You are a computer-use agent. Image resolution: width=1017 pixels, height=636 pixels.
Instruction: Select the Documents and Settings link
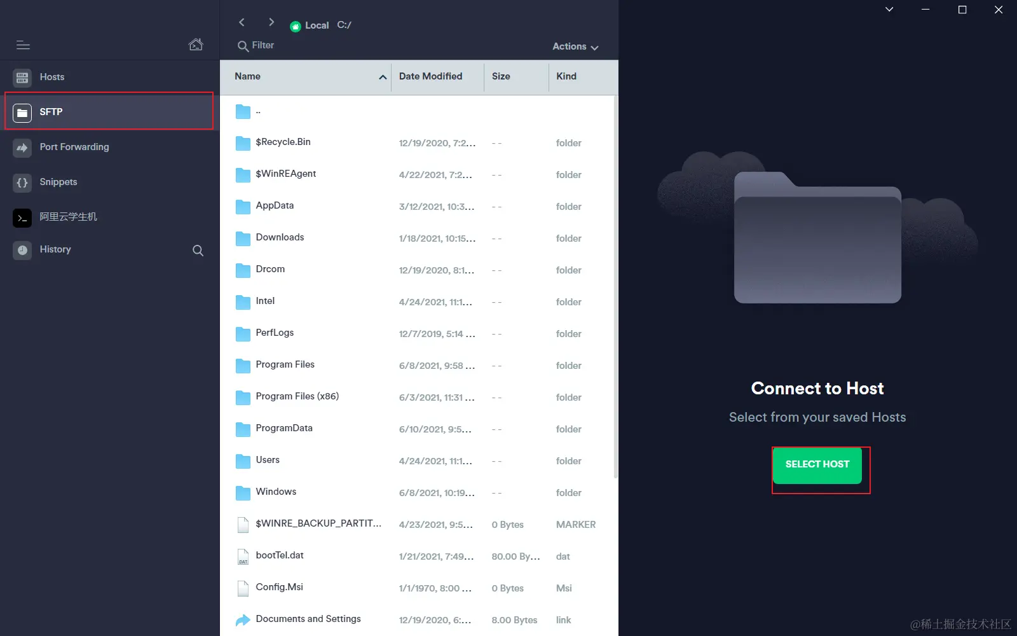point(418,620)
